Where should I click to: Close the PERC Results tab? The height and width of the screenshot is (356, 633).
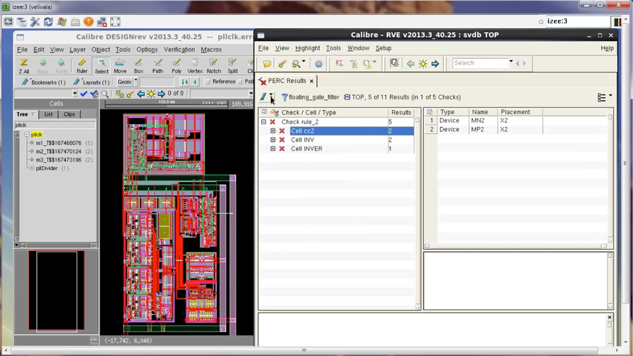point(311,81)
